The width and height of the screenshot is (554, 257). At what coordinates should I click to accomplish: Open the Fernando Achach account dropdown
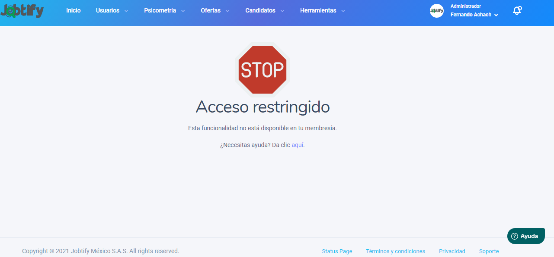tap(474, 15)
